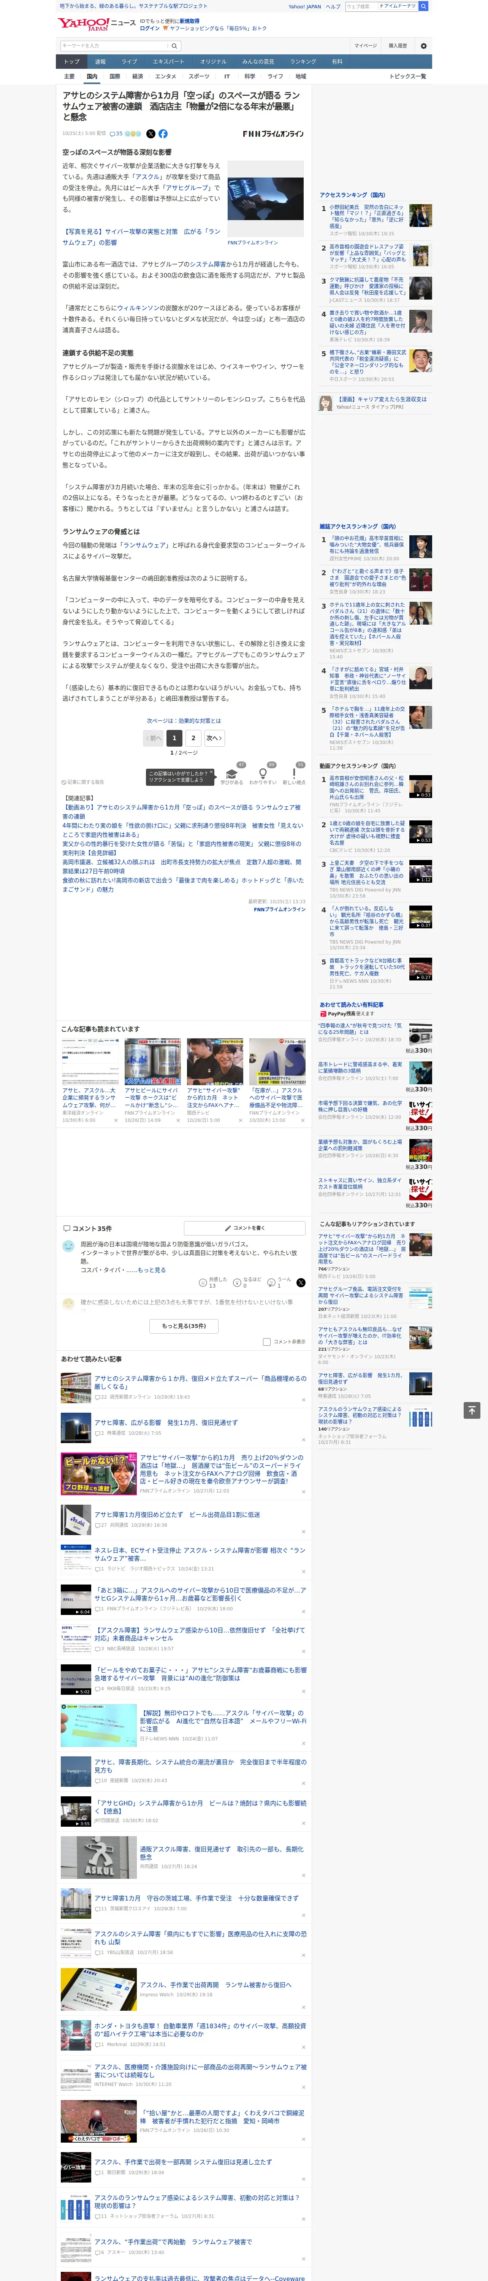The image size is (488, 2281).
Task: Toggle the コメント非表示 checkbox
Action: coord(266,1342)
